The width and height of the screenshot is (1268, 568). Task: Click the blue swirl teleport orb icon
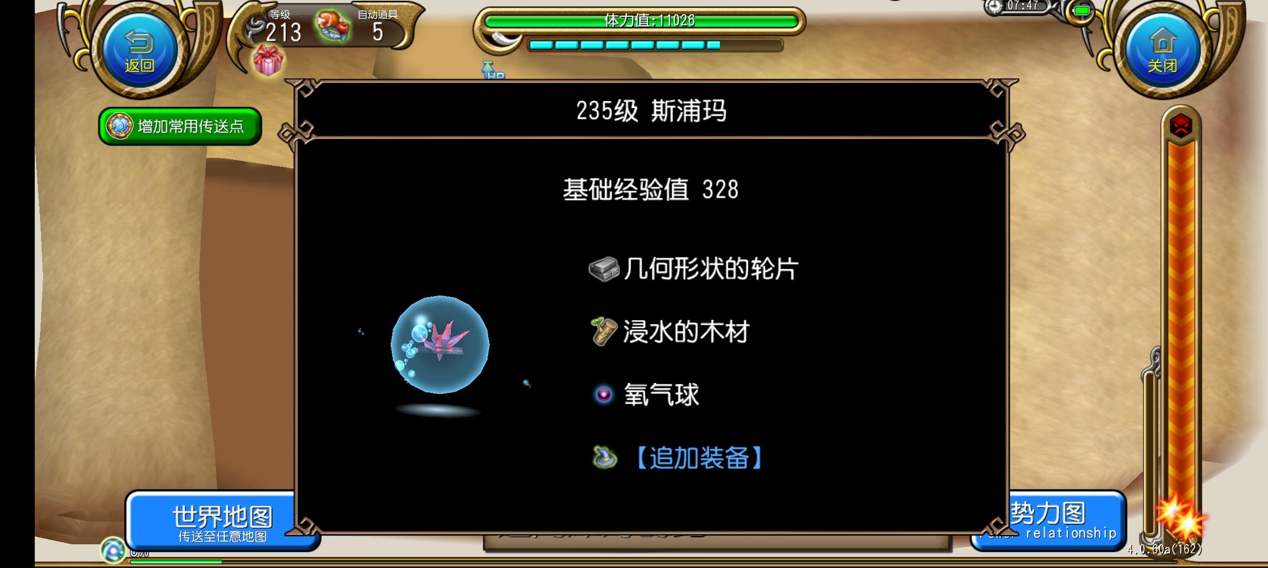(x=113, y=551)
